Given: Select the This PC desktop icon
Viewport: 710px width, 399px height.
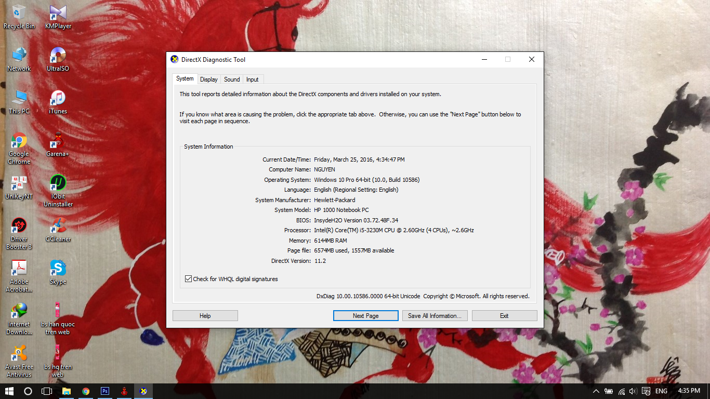Looking at the screenshot, I should pos(19,102).
